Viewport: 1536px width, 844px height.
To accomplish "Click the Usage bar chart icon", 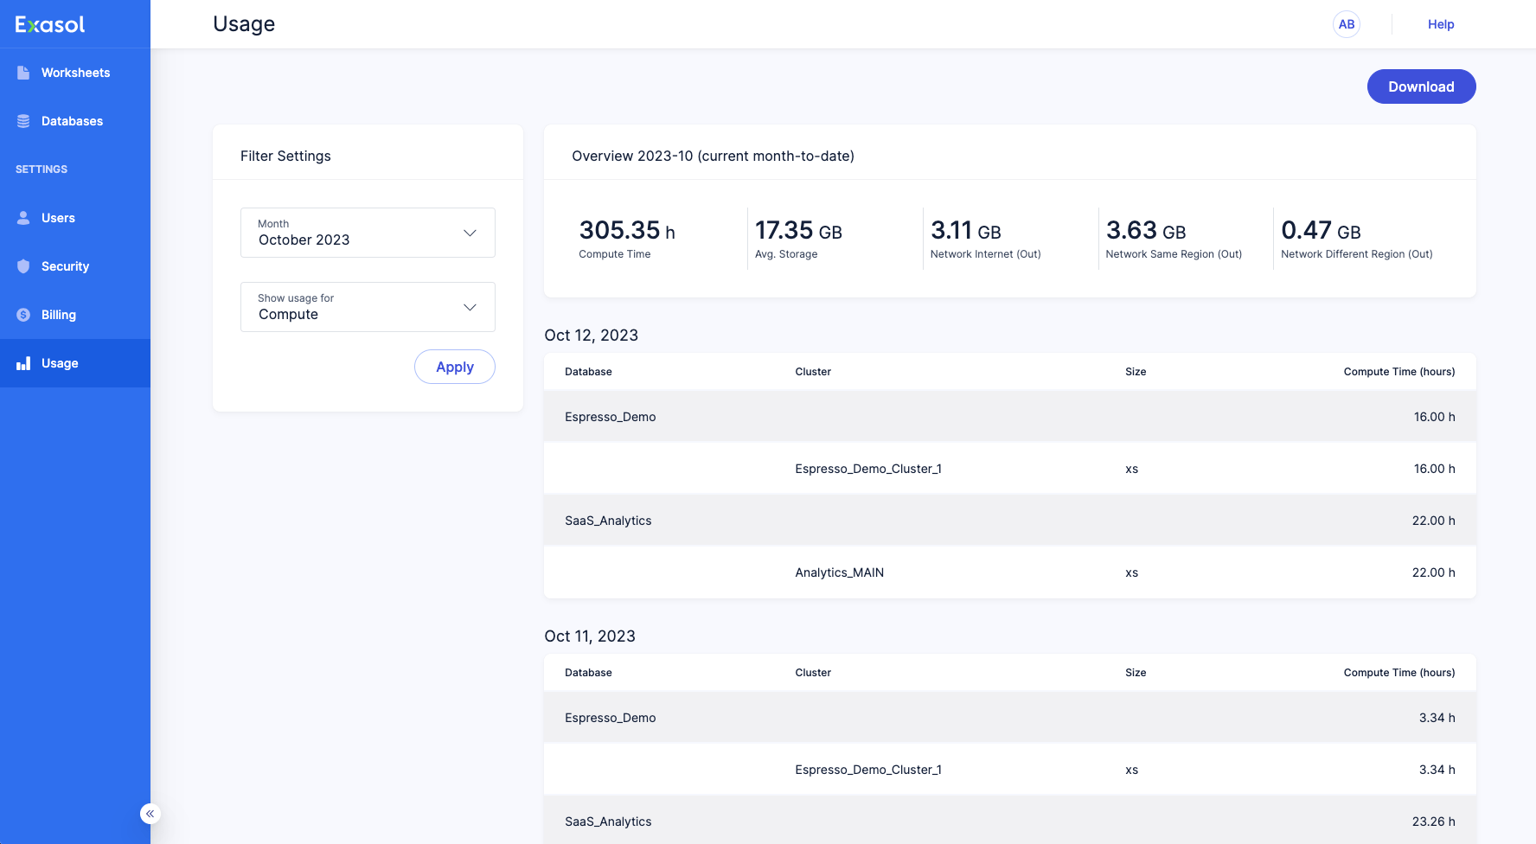I will click(23, 363).
